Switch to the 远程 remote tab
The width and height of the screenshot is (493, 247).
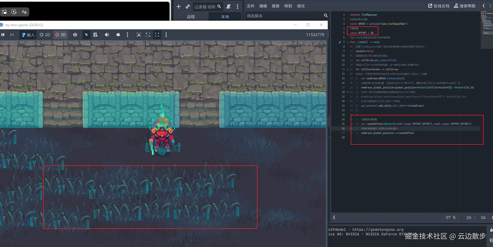point(191,17)
